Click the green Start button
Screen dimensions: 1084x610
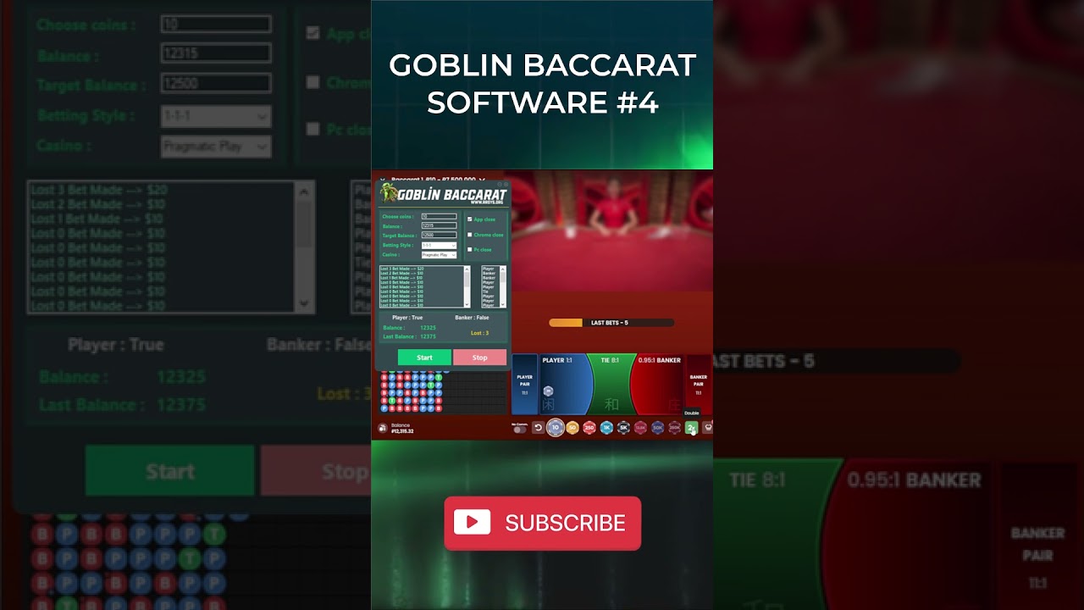click(424, 358)
